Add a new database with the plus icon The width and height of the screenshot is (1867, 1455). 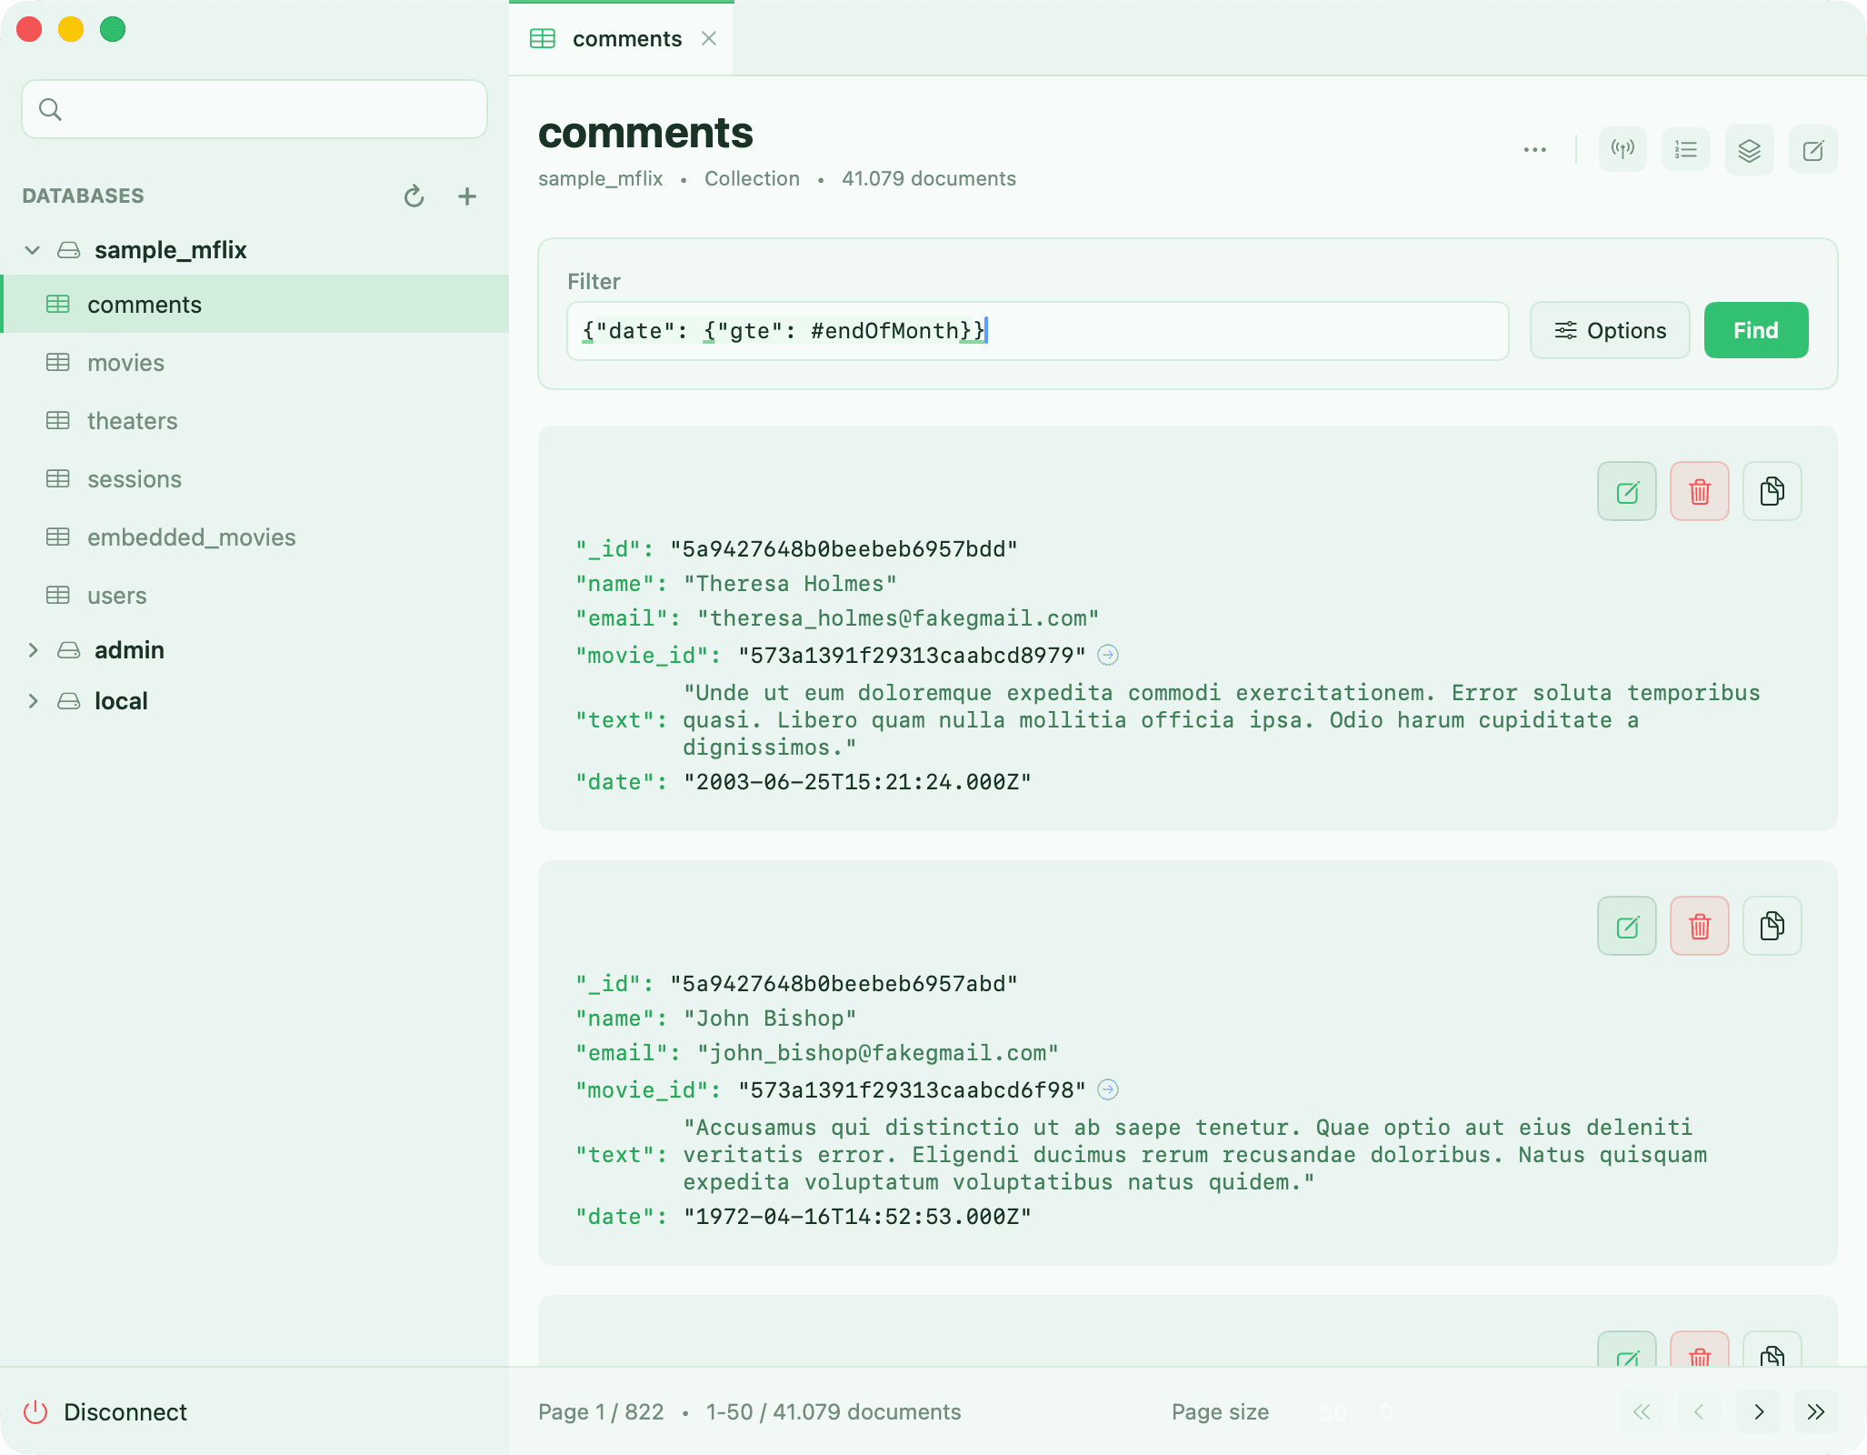click(x=466, y=196)
